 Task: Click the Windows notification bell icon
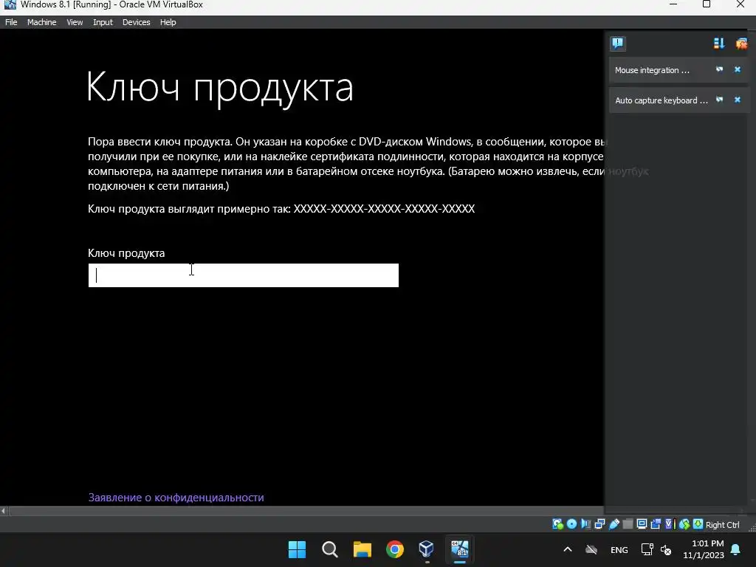pyautogui.click(x=736, y=549)
